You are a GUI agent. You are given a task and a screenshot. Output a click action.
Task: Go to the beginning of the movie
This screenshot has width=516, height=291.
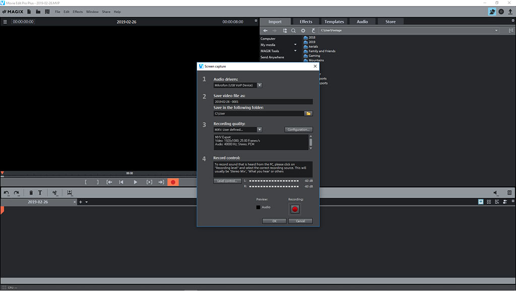[121, 182]
